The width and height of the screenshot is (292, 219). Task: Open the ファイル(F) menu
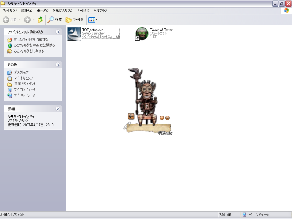9,11
